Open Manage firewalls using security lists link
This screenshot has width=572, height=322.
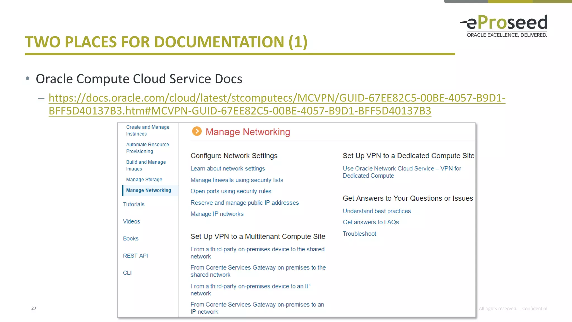[237, 180]
